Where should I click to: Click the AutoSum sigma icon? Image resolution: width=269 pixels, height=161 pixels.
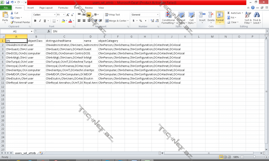(x=229, y=13)
